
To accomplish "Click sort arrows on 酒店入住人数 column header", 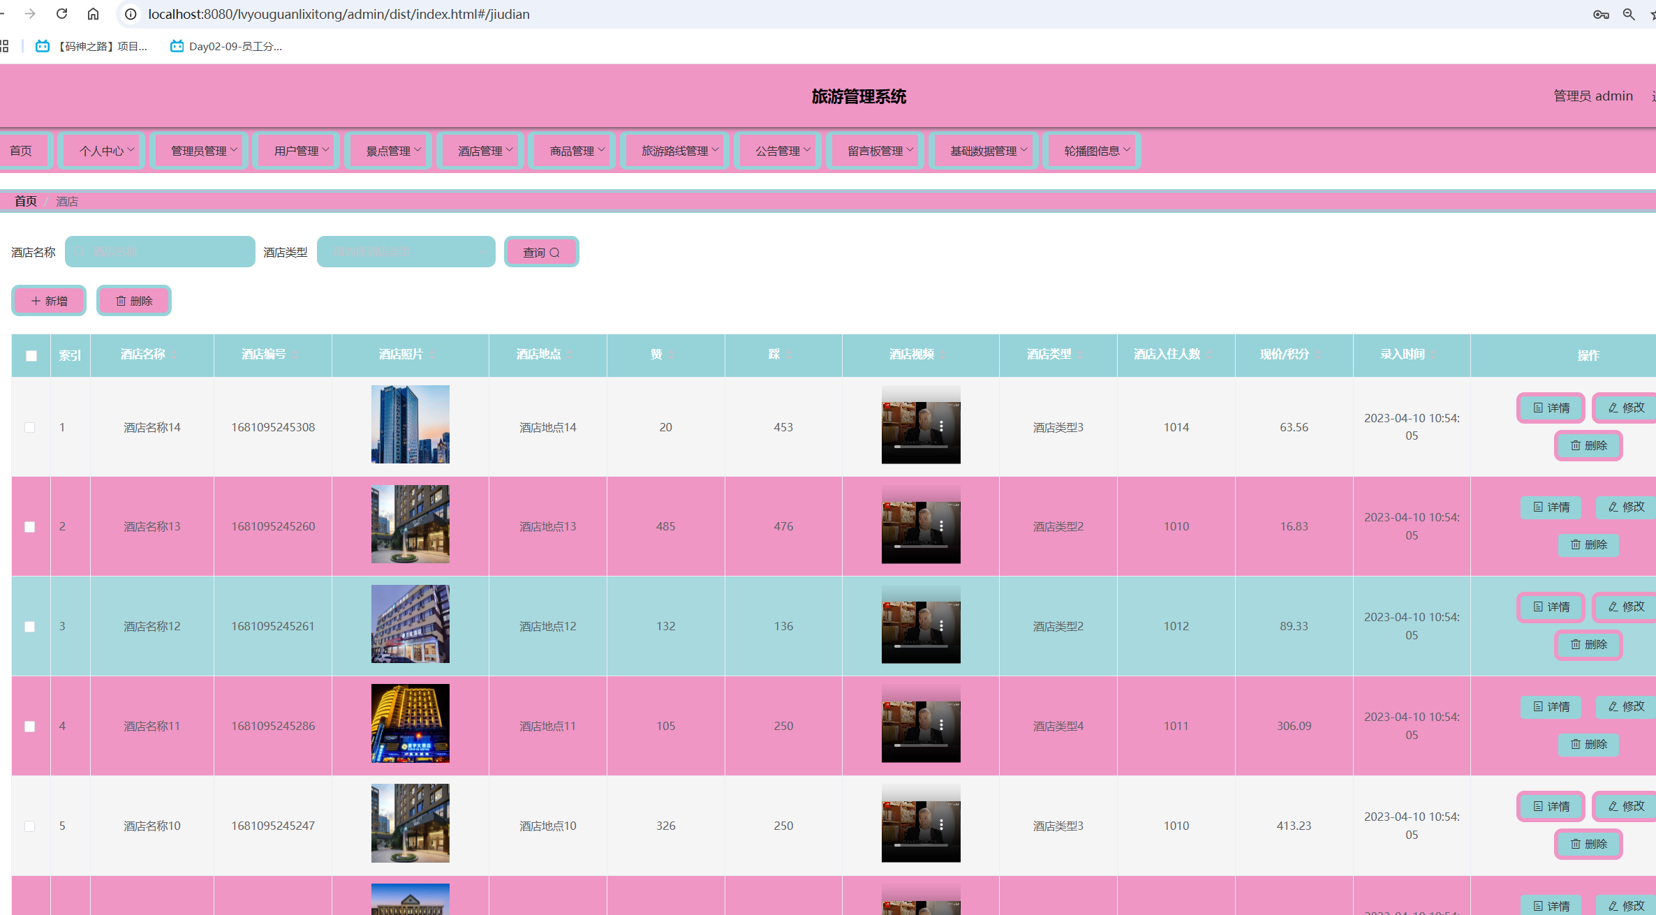I will (x=1209, y=355).
